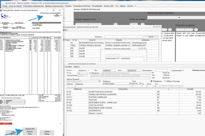Click the Prix U. input field
The height and width of the screenshot is (136, 205).
click(151, 86)
